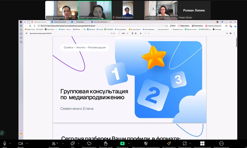Open the ChatGPT bookmark
The height and width of the screenshot is (148, 247).
pyautogui.click(x=40, y=29)
